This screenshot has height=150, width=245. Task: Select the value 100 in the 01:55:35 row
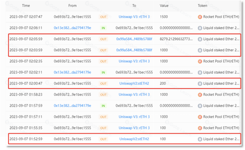pyautogui.click(x=163, y=128)
